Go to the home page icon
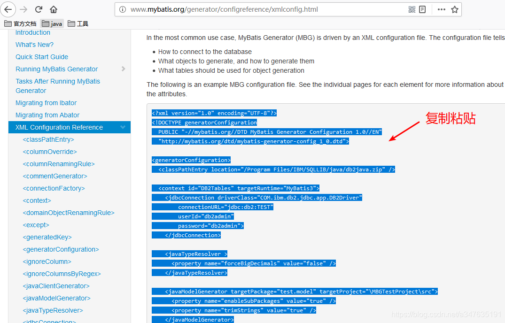 tap(54, 9)
